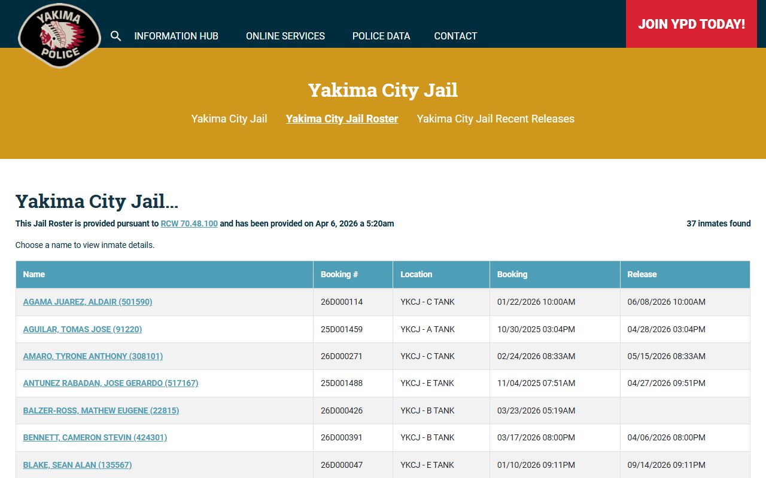The height and width of the screenshot is (478, 766).
Task: Click booking date 02/24/2026 08:33AM
Action: (536, 356)
